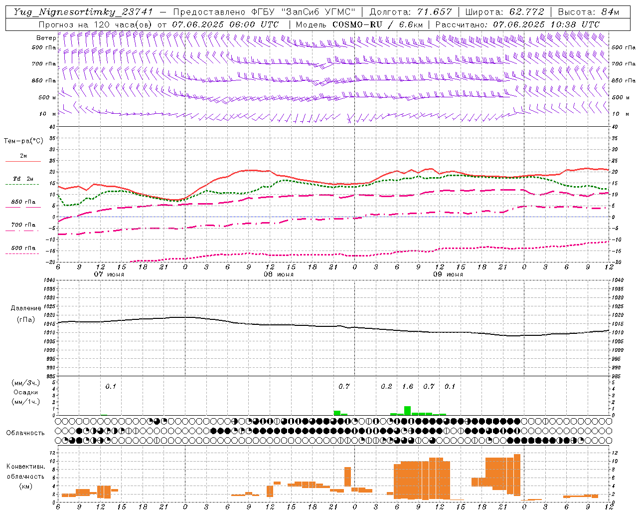
Task: Select the 1.6 precipitation value
Action: pos(408,386)
